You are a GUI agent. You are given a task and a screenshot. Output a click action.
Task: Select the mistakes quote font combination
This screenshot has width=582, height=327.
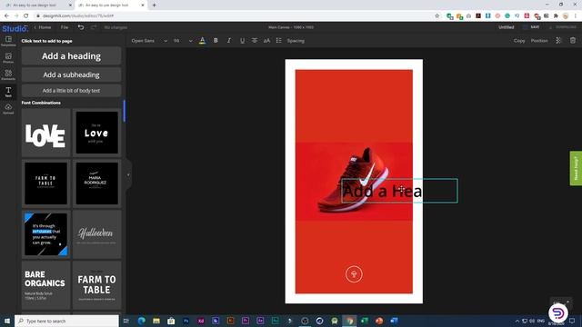pyautogui.click(x=45, y=234)
